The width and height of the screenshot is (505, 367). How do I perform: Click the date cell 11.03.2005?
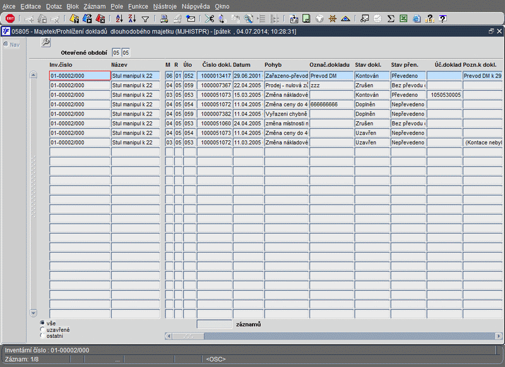pyautogui.click(x=248, y=142)
